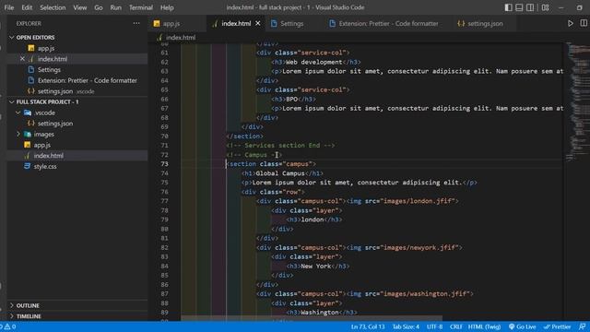
Task: Click settings.json tab braces icon
Action: click(x=461, y=23)
